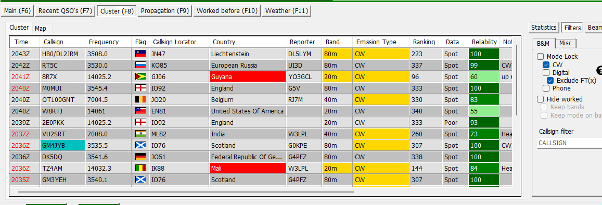602x205 pixels.
Task: Select the HB0/DL2JRM callsign cell
Action: [62, 54]
